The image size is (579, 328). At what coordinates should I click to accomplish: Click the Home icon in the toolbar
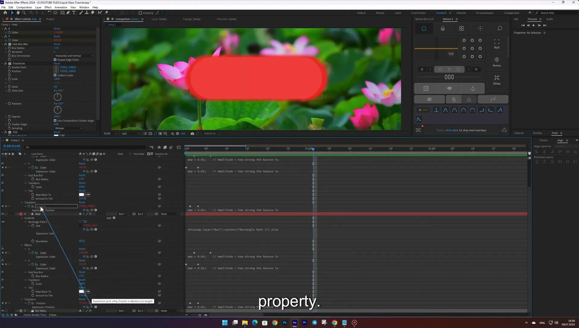pyautogui.click(x=5, y=13)
